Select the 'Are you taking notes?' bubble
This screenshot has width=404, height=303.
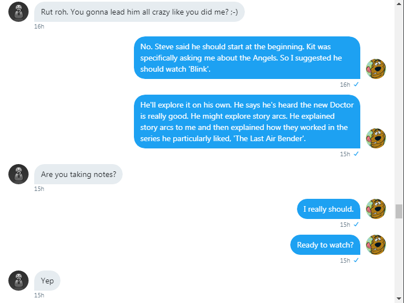tap(78, 174)
